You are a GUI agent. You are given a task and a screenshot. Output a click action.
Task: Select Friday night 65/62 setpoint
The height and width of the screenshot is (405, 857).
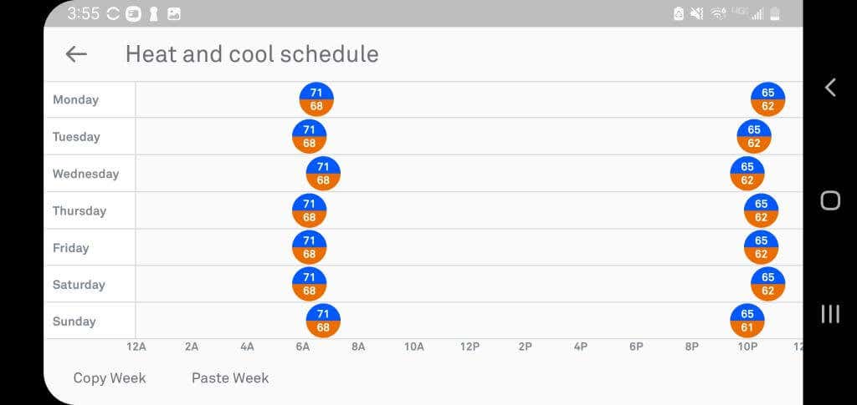coord(762,247)
